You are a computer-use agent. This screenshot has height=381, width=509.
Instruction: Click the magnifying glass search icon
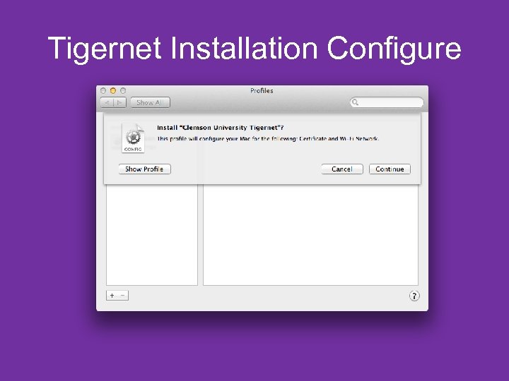[x=356, y=102]
